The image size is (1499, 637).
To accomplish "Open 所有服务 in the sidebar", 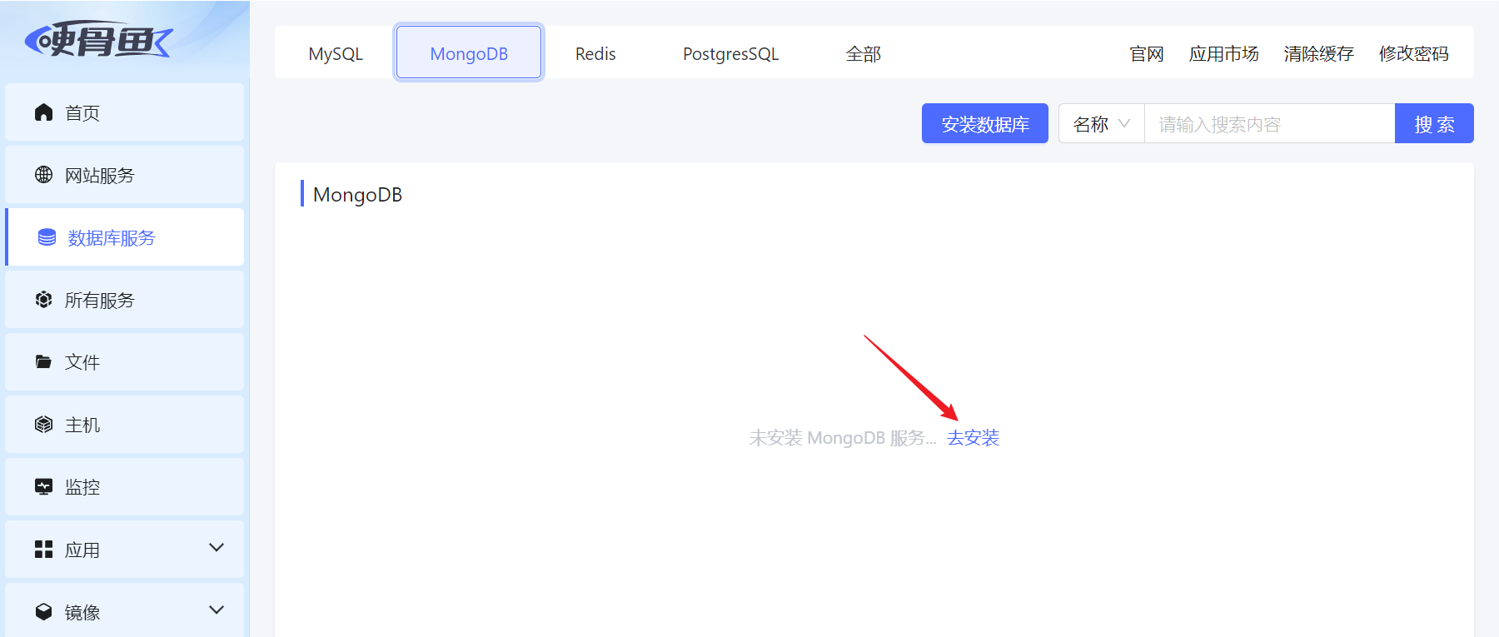I will (x=125, y=300).
